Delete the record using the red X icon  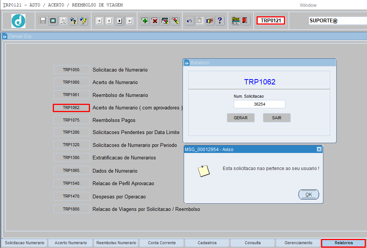[155, 21]
